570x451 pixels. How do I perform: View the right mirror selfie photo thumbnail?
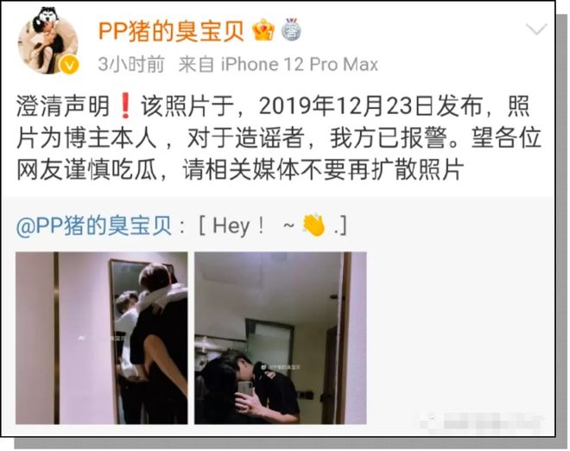tap(281, 338)
